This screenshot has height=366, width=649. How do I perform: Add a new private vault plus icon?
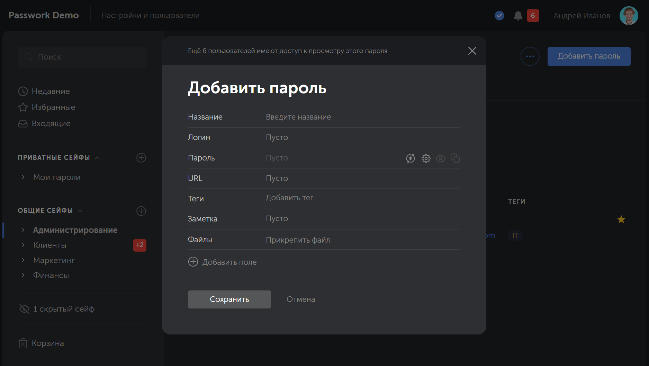[141, 158]
